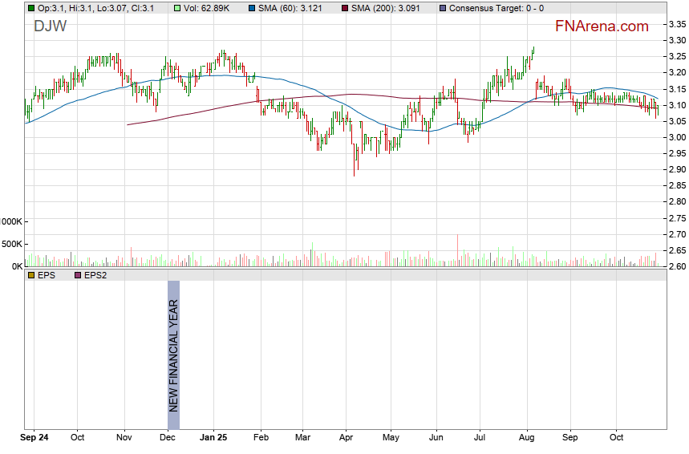
Task: Click the 3.35 price axis label
Action: tap(676, 24)
